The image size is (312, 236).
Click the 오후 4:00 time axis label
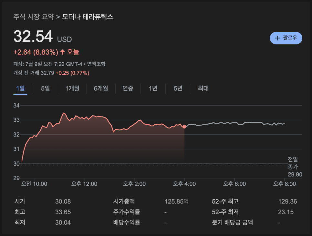pyautogui.click(x=184, y=184)
